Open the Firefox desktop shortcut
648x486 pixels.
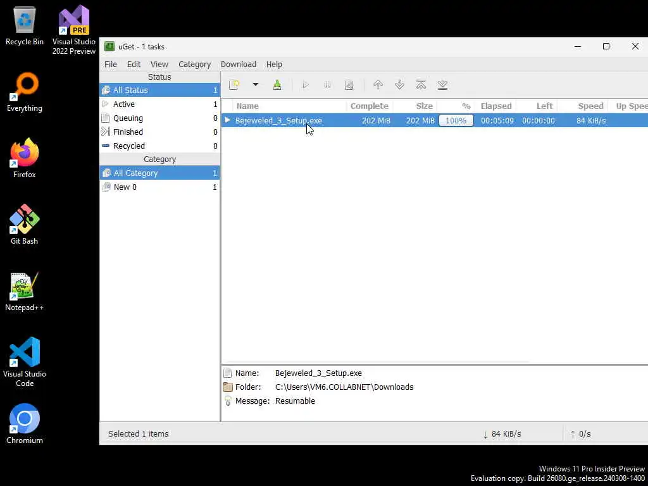coord(25,158)
